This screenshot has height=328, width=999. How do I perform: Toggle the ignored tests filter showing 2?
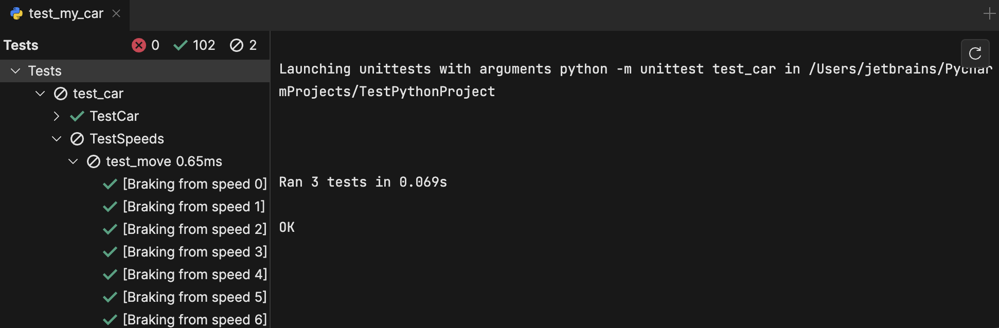coord(243,45)
